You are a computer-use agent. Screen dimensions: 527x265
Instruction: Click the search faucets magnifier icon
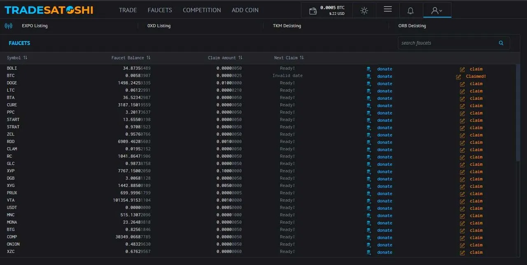(x=501, y=43)
